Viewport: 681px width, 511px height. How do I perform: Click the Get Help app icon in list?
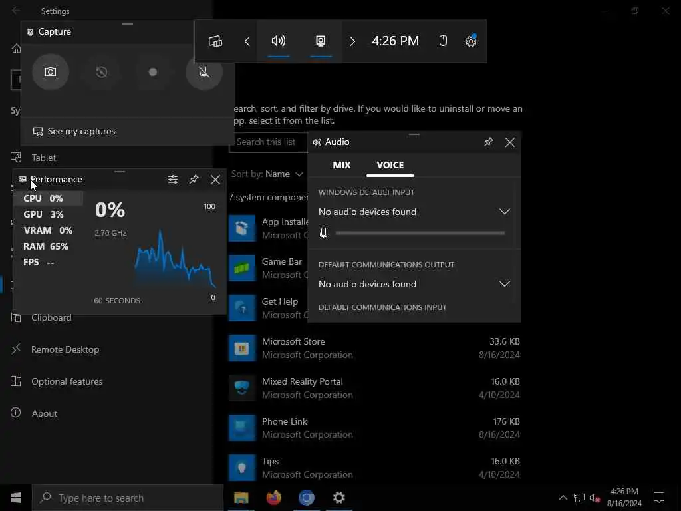[x=242, y=308]
